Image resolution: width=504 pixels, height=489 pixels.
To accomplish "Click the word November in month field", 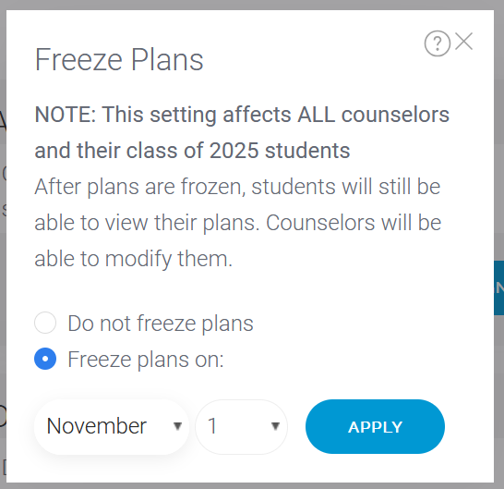I will click(x=97, y=426).
